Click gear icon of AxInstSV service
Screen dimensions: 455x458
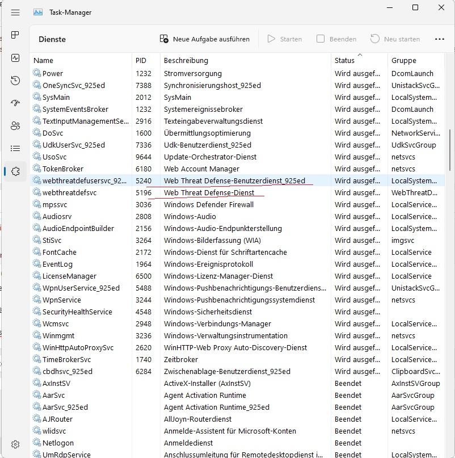37,383
